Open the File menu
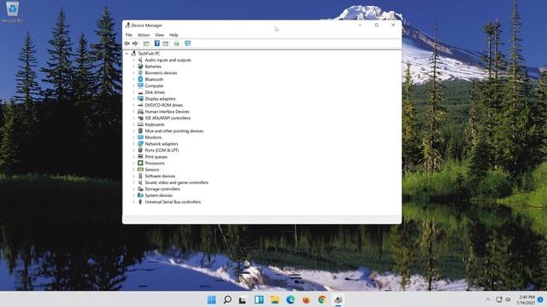The height and width of the screenshot is (307, 547). pyautogui.click(x=129, y=35)
